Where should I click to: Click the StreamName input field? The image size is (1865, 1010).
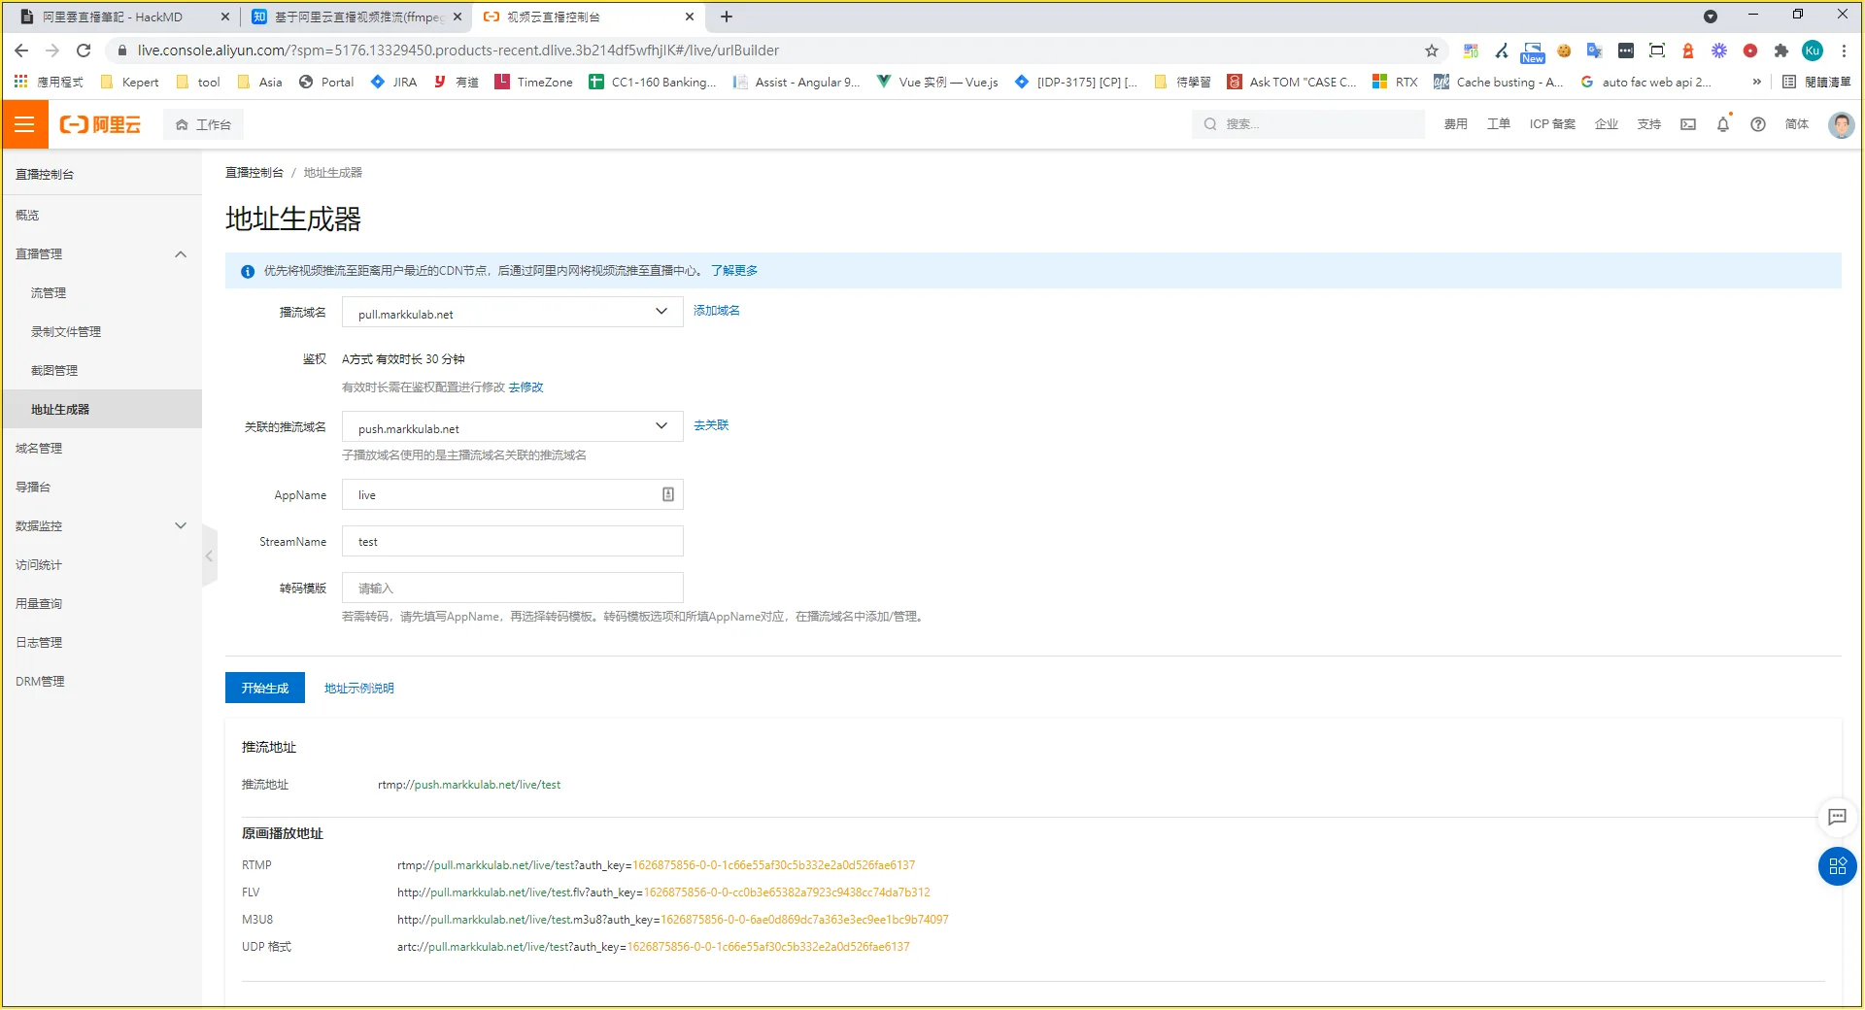click(512, 542)
